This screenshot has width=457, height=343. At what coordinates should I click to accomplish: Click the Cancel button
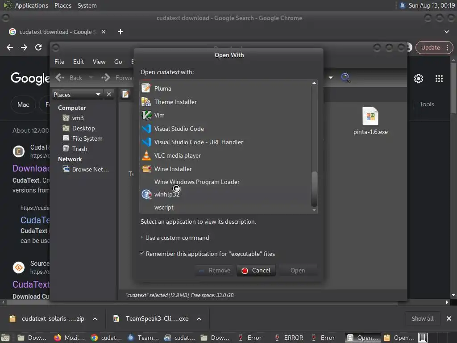256,270
